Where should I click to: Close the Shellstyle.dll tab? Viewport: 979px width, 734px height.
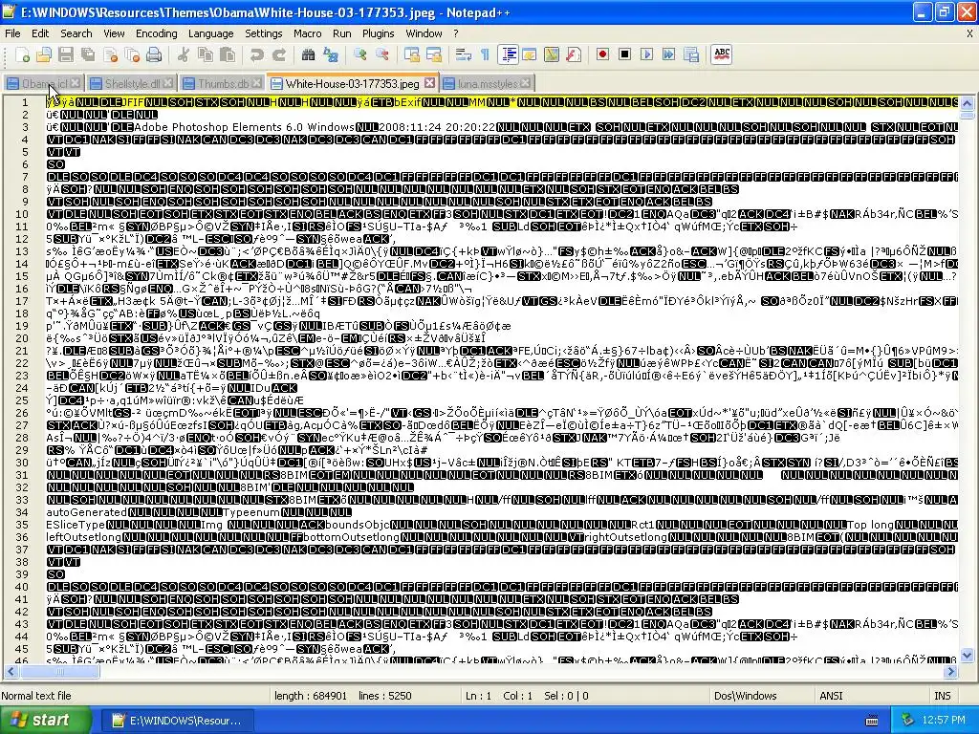[168, 83]
